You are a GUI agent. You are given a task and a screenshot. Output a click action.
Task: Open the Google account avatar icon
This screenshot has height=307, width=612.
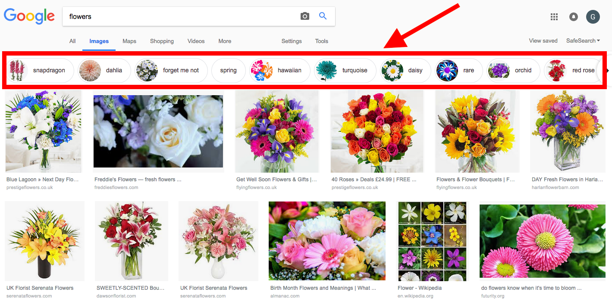coord(593,16)
